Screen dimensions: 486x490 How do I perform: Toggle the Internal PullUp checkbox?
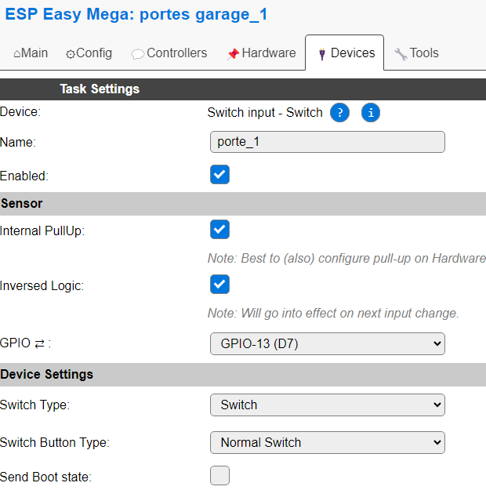pyautogui.click(x=219, y=230)
